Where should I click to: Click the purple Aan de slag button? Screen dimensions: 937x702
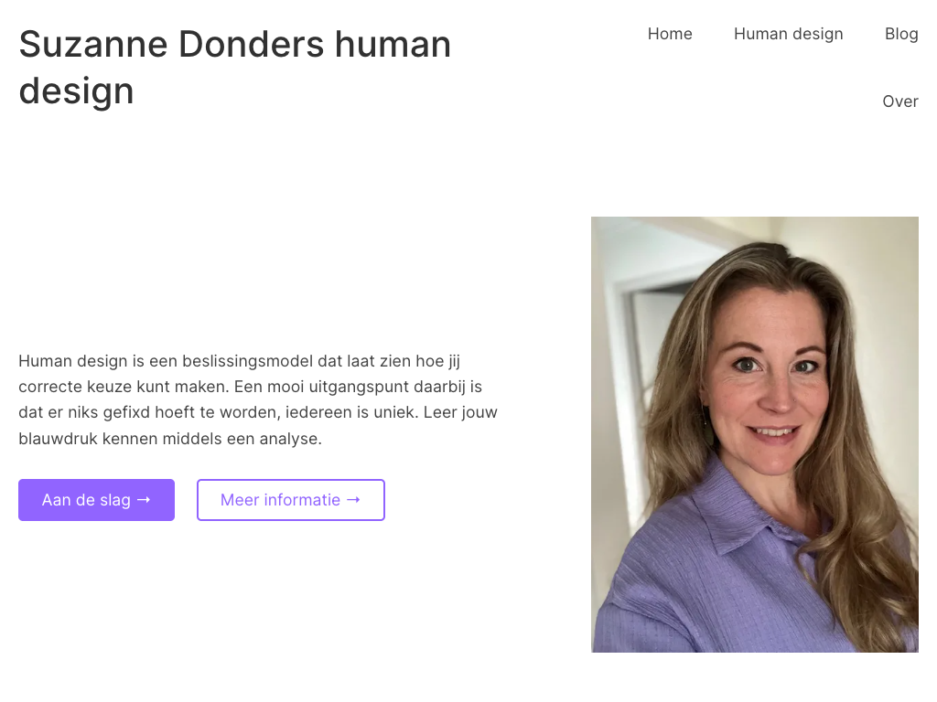click(96, 500)
